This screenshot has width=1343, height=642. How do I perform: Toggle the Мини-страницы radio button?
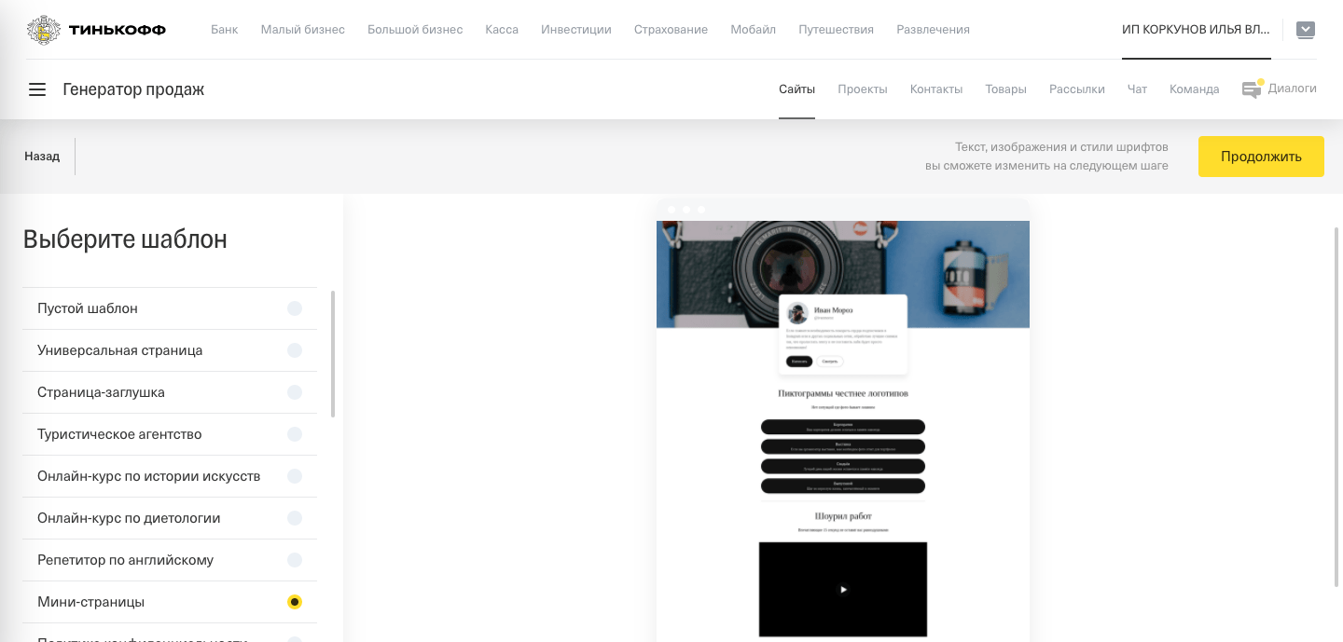tap(295, 602)
